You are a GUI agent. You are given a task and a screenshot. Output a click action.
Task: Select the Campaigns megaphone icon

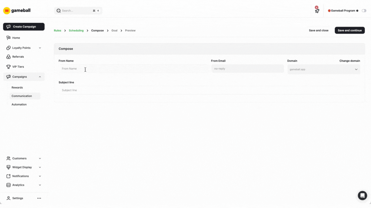click(x=8, y=76)
